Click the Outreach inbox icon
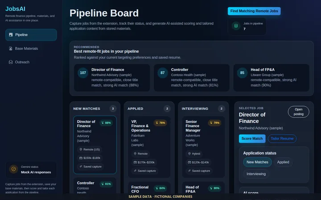Viewport: 321px width, 200px height. coord(11,62)
